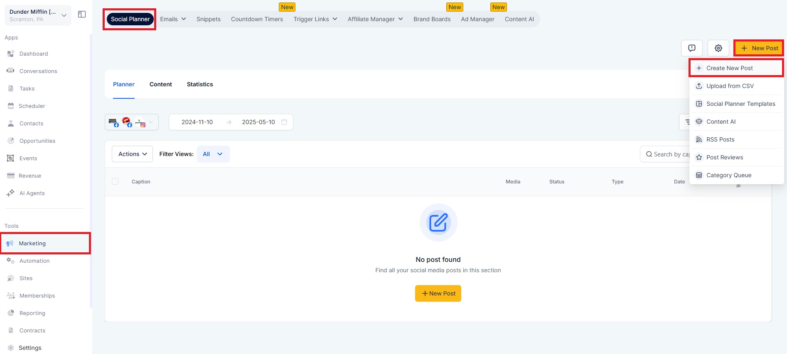Switch to the Content tab
787x354 pixels.
(161, 84)
